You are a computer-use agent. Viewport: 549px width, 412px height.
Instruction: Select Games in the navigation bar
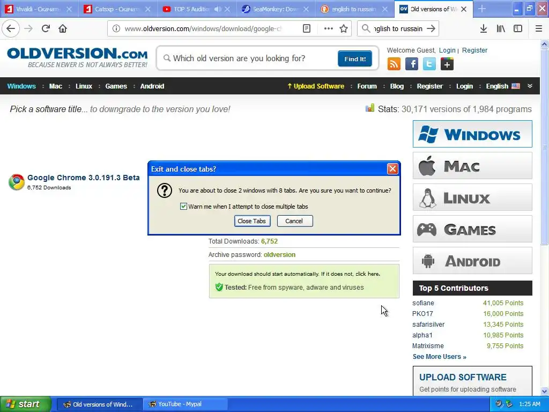[116, 86]
